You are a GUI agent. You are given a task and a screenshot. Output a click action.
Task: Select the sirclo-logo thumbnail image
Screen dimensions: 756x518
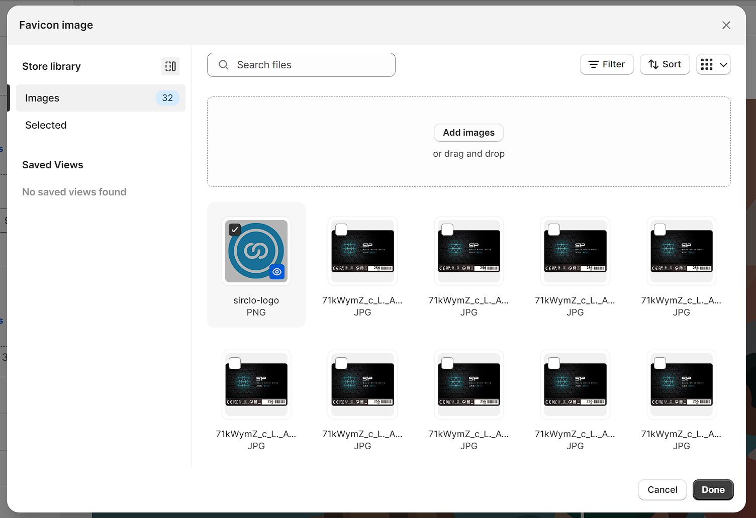tap(256, 251)
